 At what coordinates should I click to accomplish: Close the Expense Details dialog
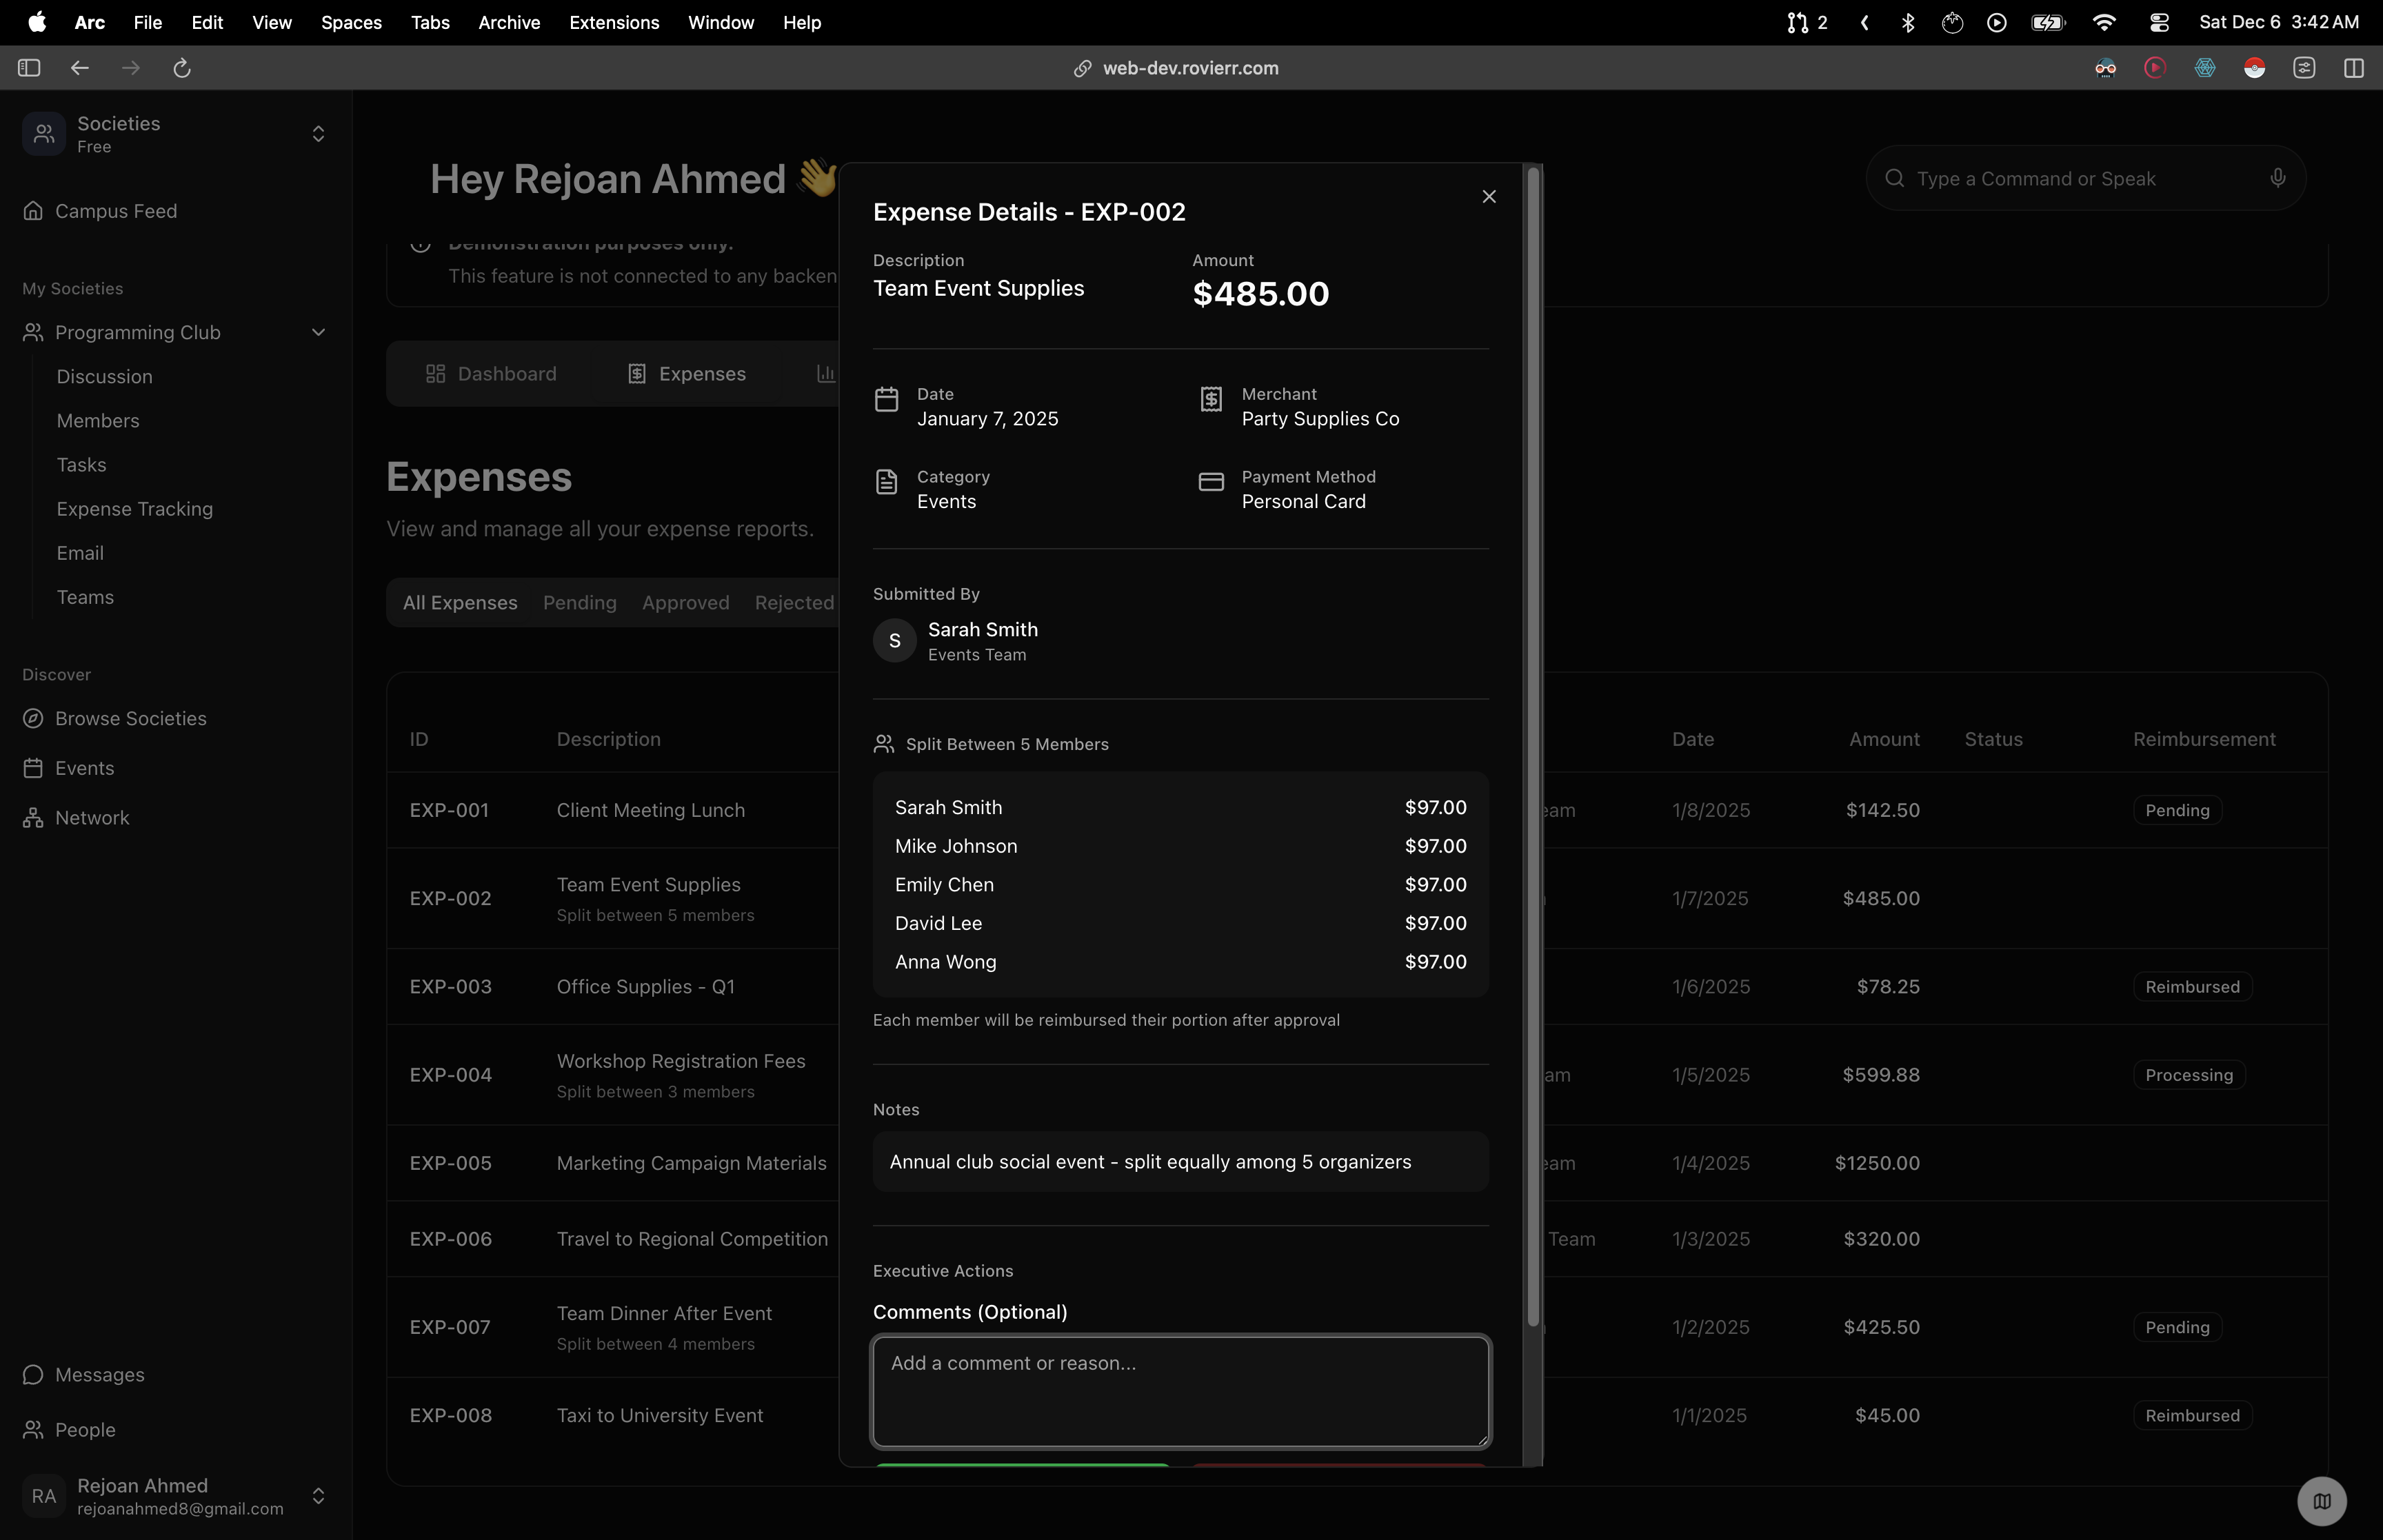click(1489, 197)
